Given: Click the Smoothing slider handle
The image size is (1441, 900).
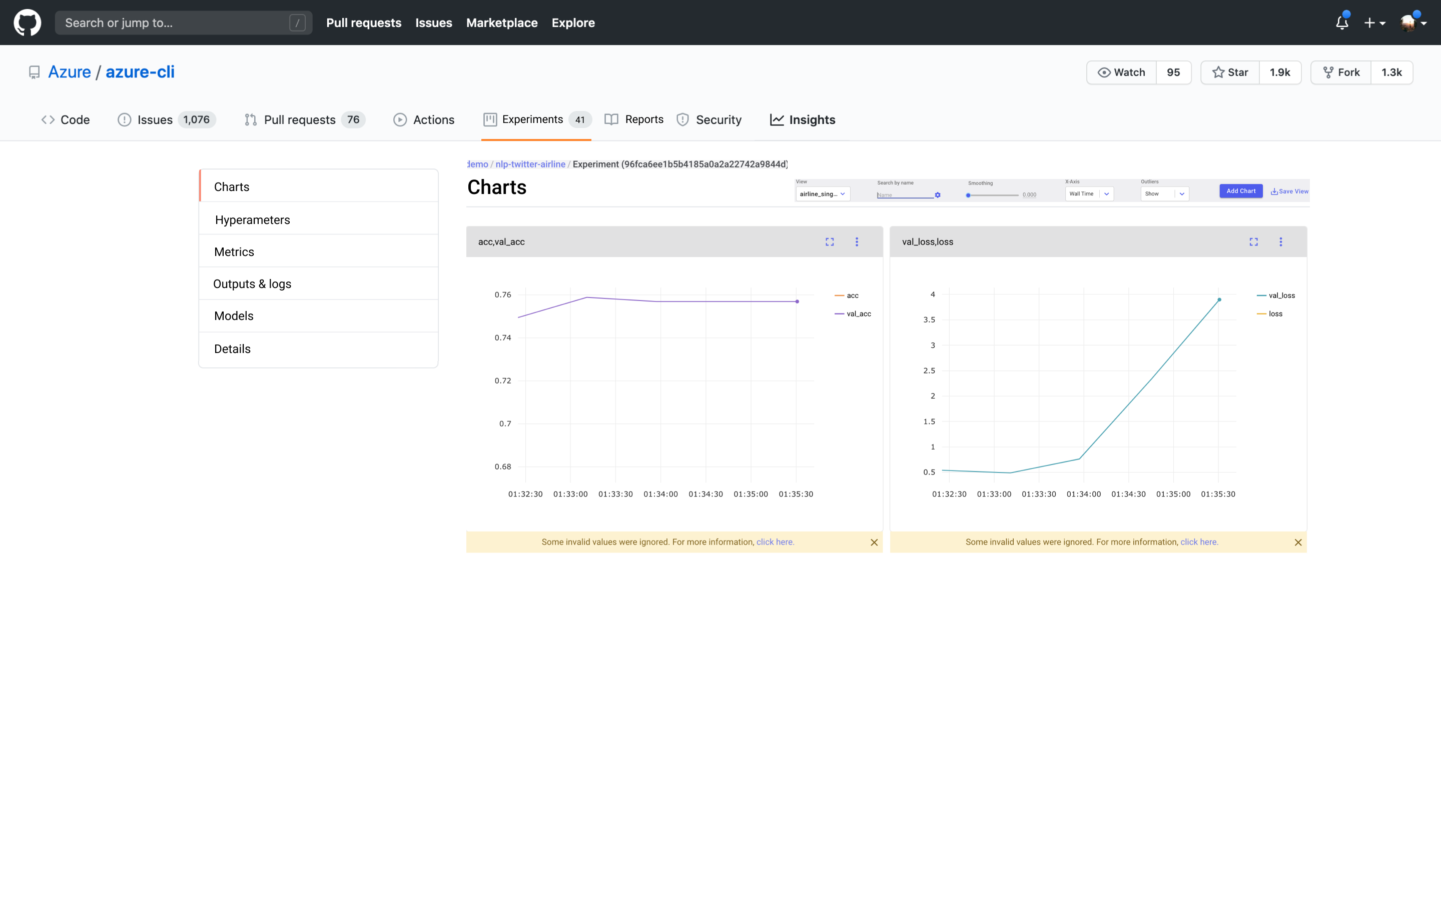Looking at the screenshot, I should (968, 195).
